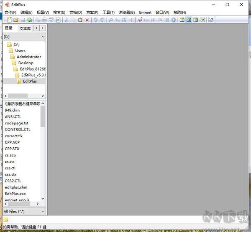Click the tab scroll right arrow
This screenshot has height=232, width=251.
click(42, 28)
